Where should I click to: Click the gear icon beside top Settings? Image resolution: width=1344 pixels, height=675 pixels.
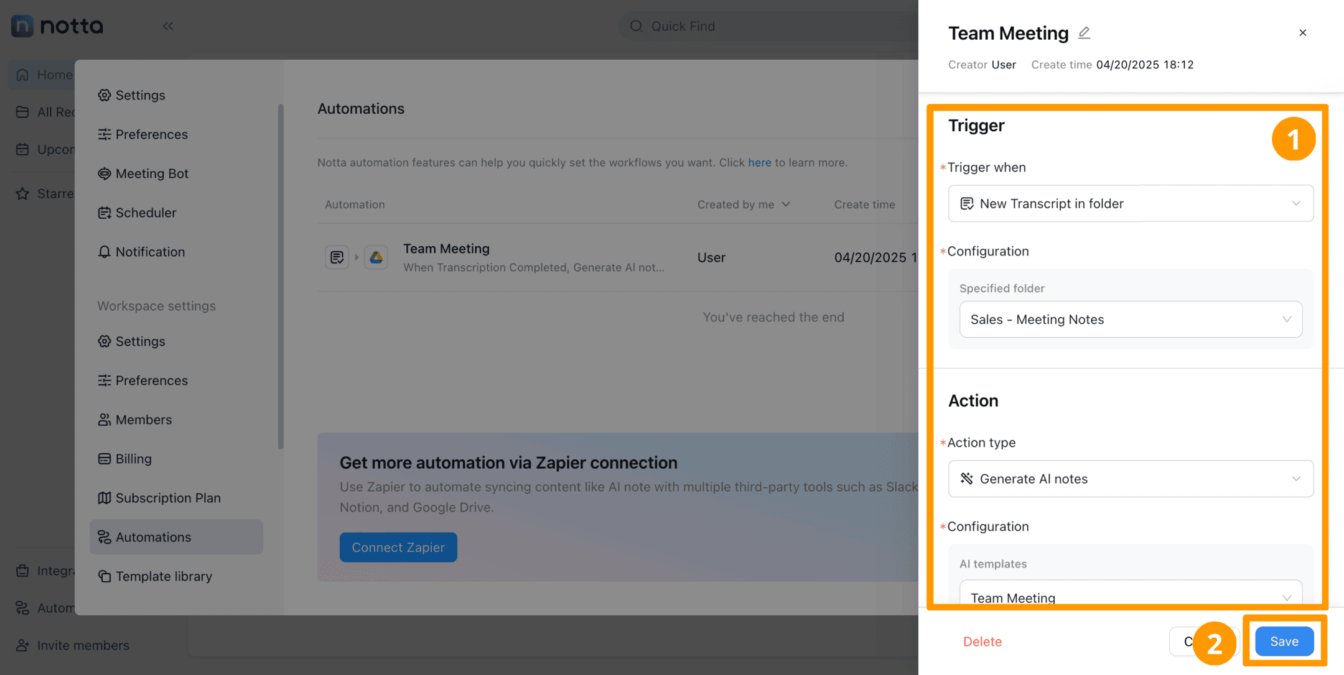(x=105, y=95)
